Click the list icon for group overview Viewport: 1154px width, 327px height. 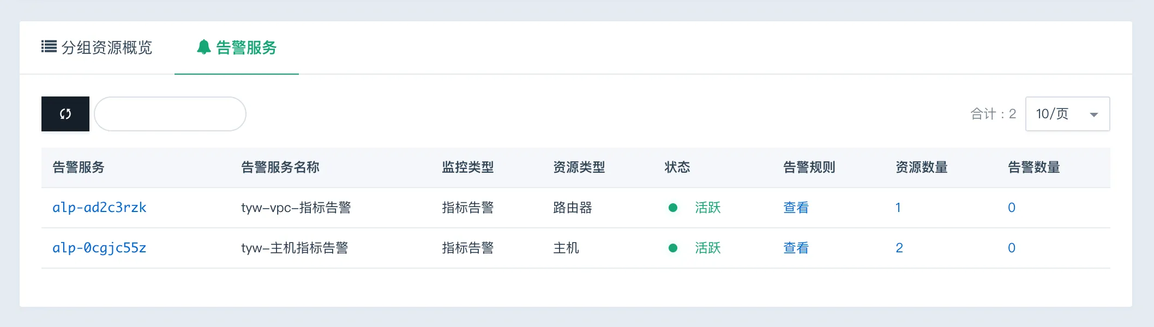tap(49, 47)
